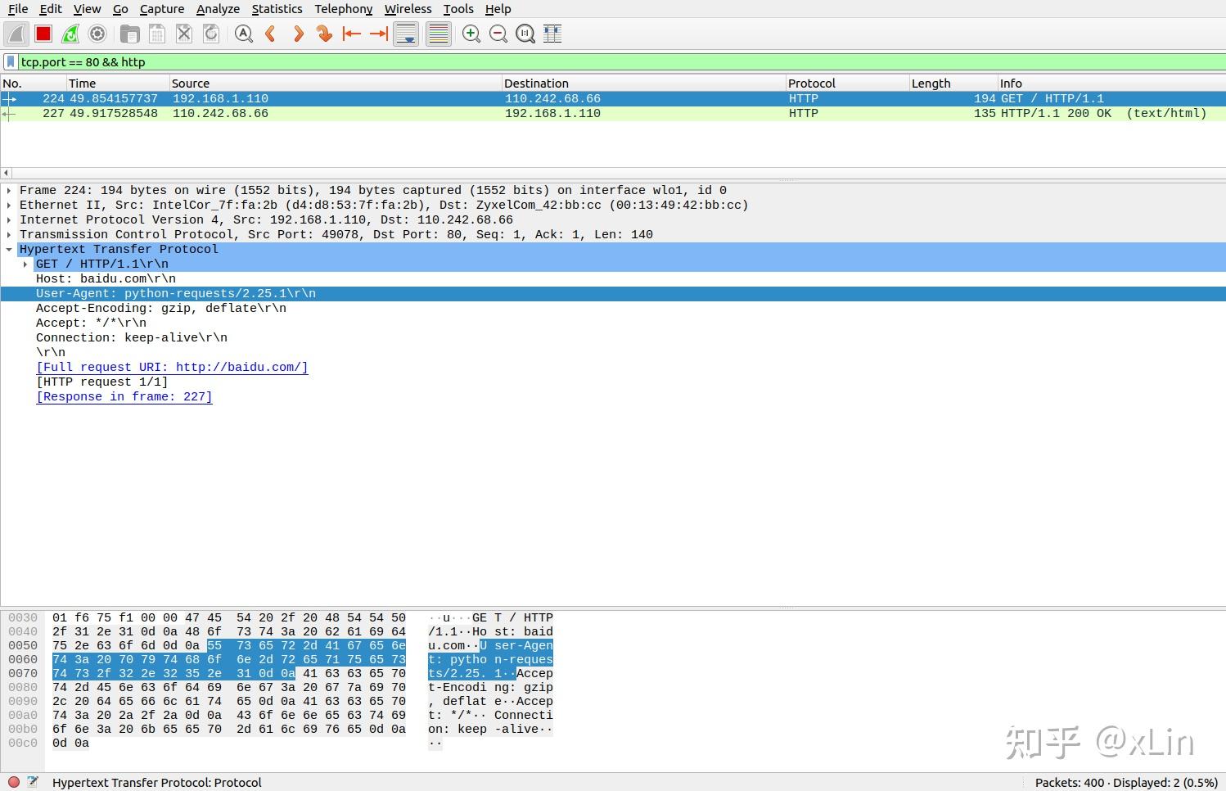
Task: Click the display filter bookmark icon
Action: pos(11,62)
